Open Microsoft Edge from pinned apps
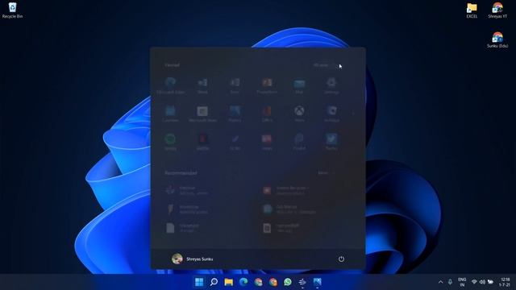 170,85
